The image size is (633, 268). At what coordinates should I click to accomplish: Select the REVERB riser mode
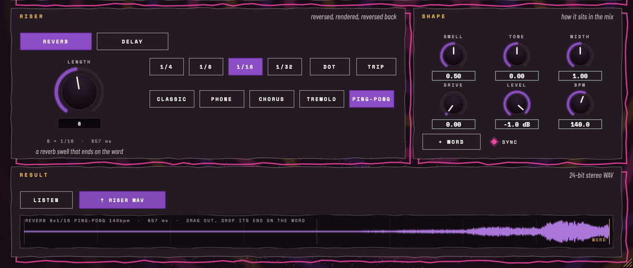pyautogui.click(x=56, y=42)
